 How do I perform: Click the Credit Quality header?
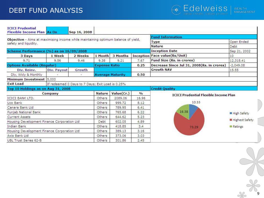tap(204, 89)
